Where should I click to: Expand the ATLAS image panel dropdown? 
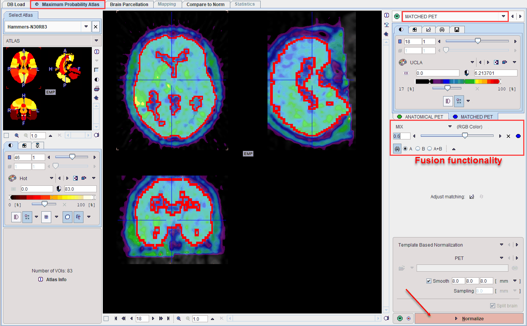96,41
